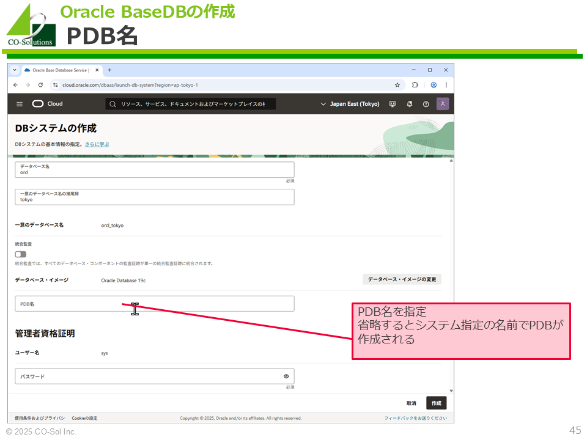Open 使用条件およびプライバシ link
Viewport: 587px width, 440px height.
tap(40, 418)
